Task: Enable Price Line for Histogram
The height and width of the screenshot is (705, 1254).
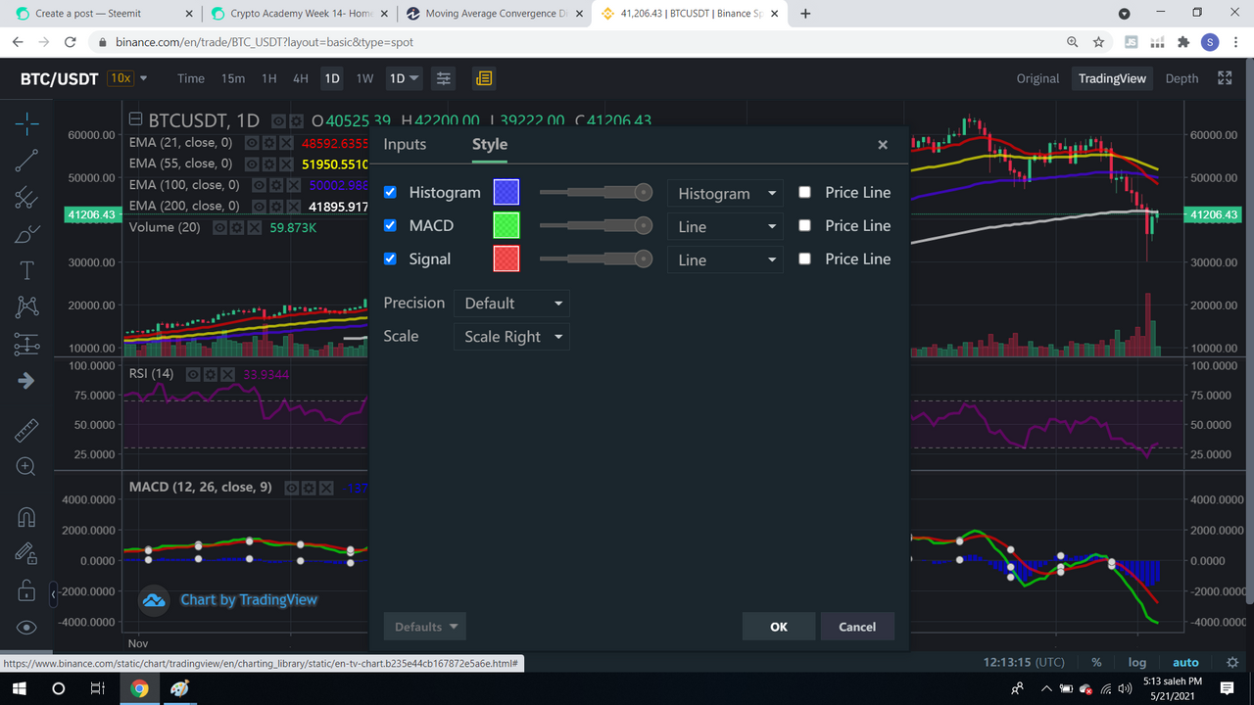Action: tap(805, 193)
